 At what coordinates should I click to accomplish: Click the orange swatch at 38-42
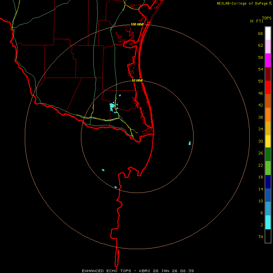tap(268, 115)
